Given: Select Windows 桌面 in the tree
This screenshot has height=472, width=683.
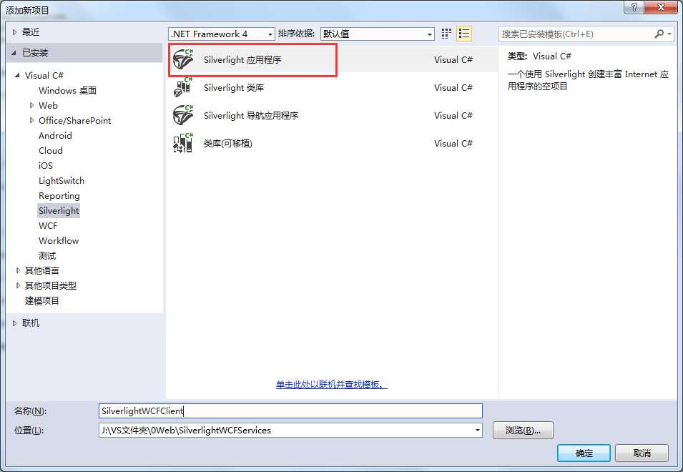Looking at the screenshot, I should 67,91.
